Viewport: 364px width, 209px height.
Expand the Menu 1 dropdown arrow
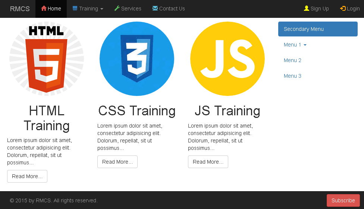click(305, 45)
